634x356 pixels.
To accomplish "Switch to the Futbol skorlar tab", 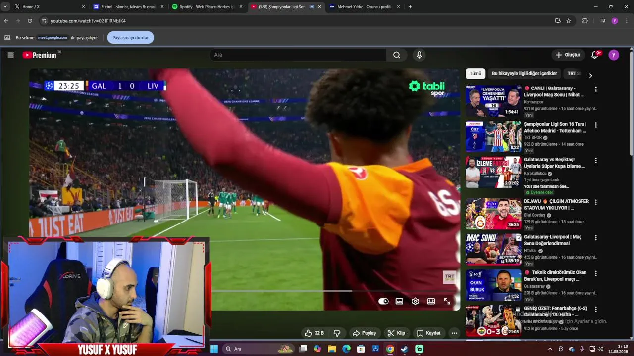I will click(129, 7).
